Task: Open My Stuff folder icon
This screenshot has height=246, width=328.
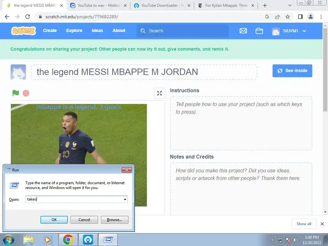Action: pos(259,31)
